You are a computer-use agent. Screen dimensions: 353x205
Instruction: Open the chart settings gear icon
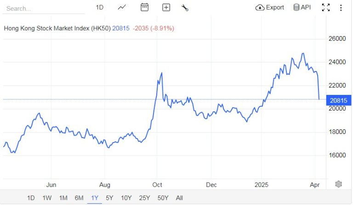[x=339, y=184]
